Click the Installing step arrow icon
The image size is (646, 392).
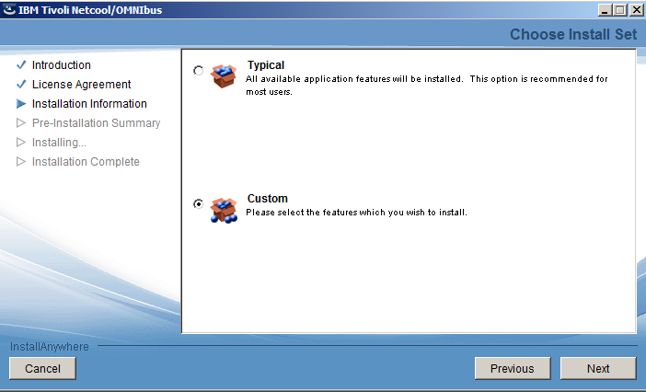point(21,142)
